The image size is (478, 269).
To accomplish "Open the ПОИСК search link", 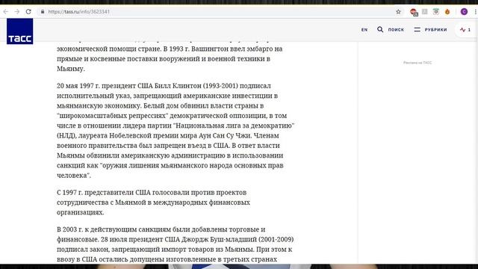I will point(396,30).
